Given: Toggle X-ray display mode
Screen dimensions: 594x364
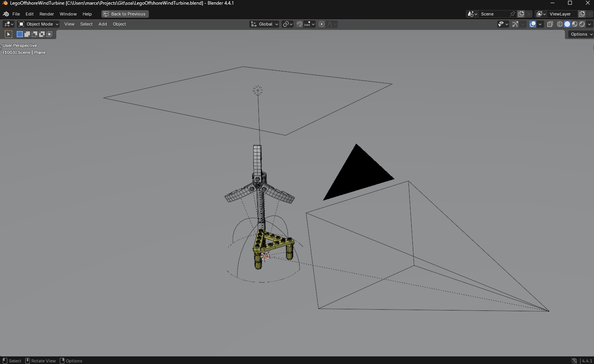Looking at the screenshot, I should (x=550, y=24).
